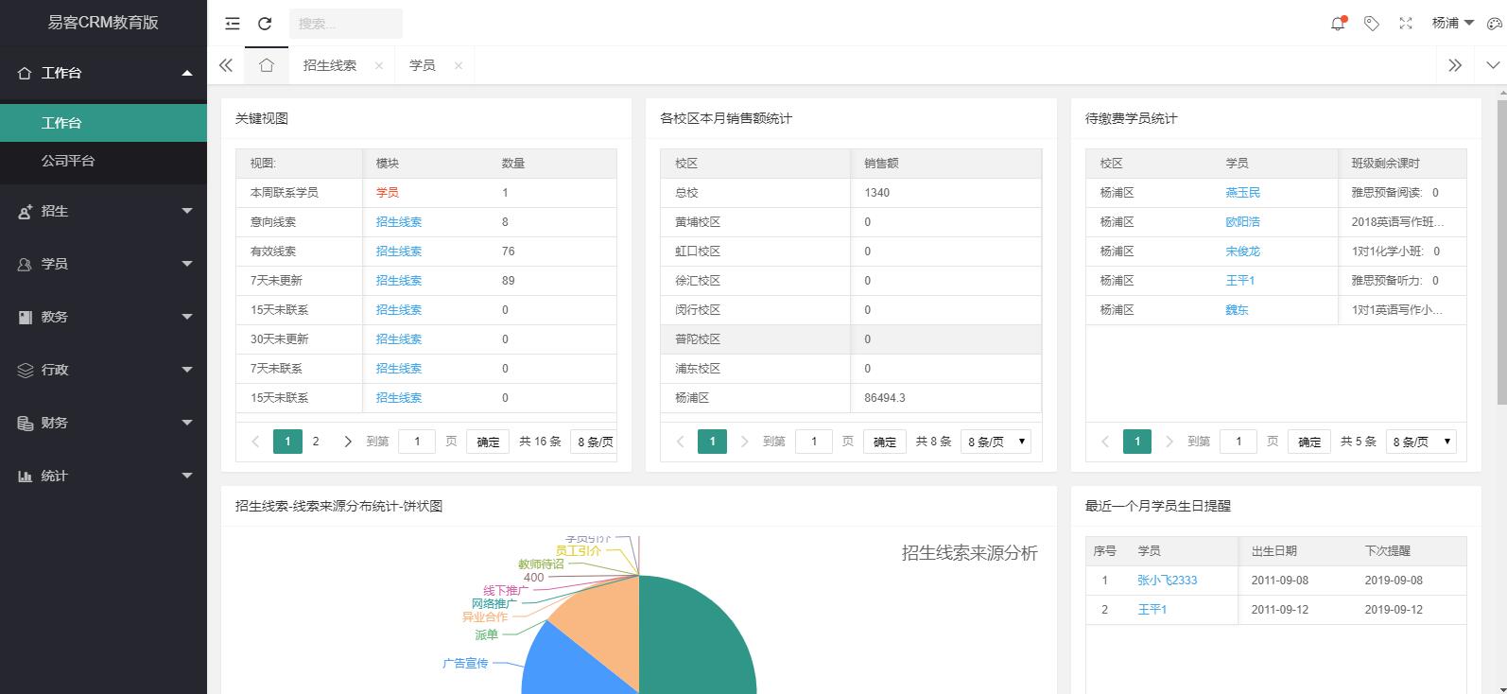Click next page arrow in 各校区本月销售额统计
The image size is (1507, 694).
click(745, 442)
